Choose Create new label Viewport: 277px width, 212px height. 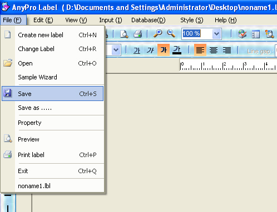coord(53,35)
